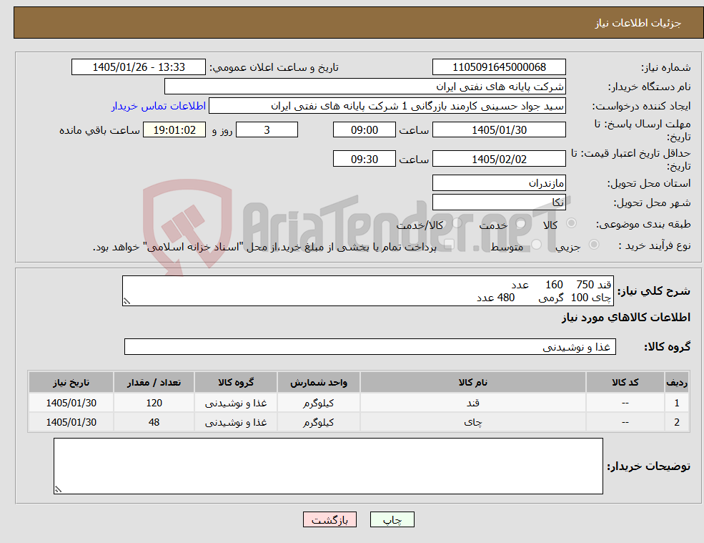Screen dimensions: 704x543
Task: Click the جزئیات اطلاعات نیاز page title
Action: click(638, 23)
